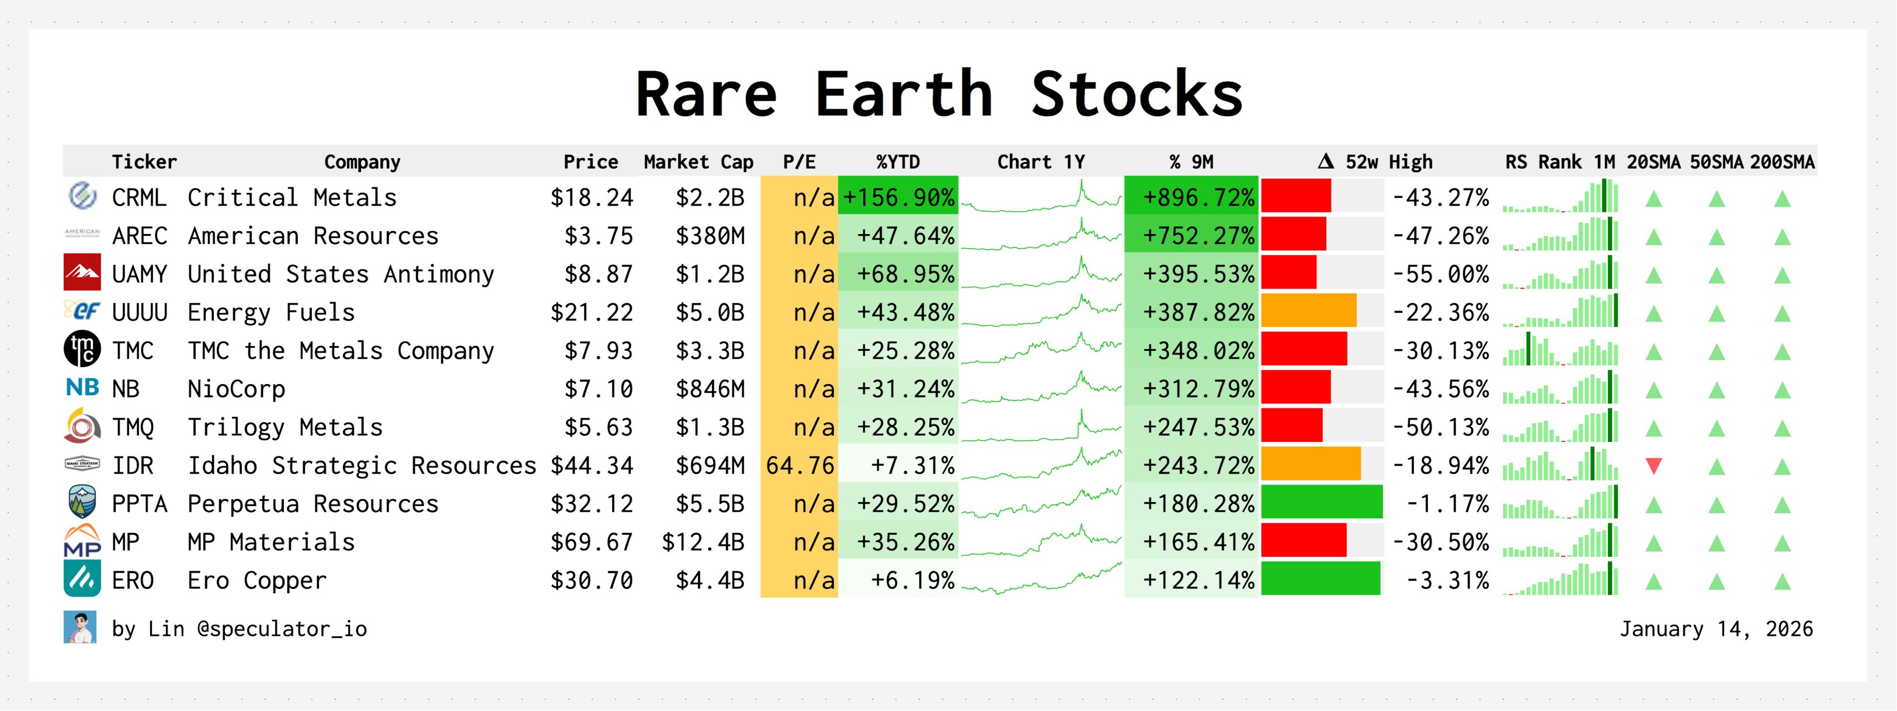Click the Critical Metals CRML logo icon
1897x711 pixels.
[82, 197]
